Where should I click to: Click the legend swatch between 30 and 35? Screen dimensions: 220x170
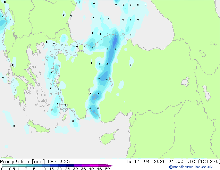pos(78,165)
